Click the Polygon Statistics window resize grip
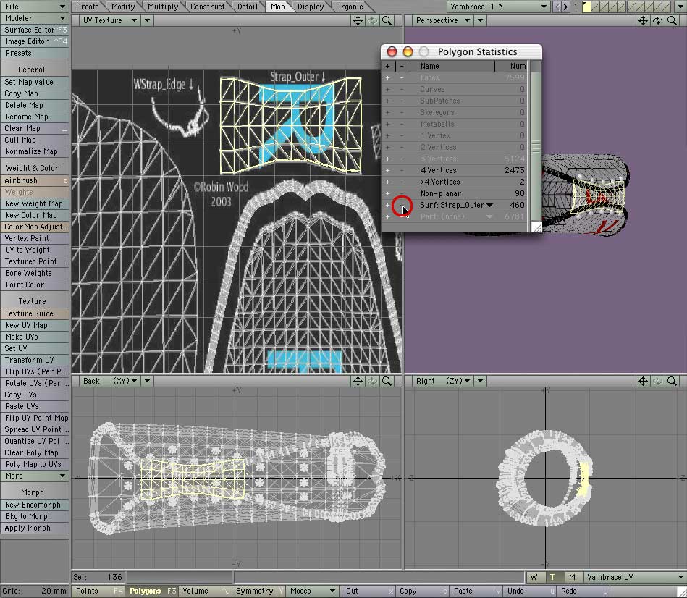Viewport: 687px width, 598px height. [x=536, y=227]
